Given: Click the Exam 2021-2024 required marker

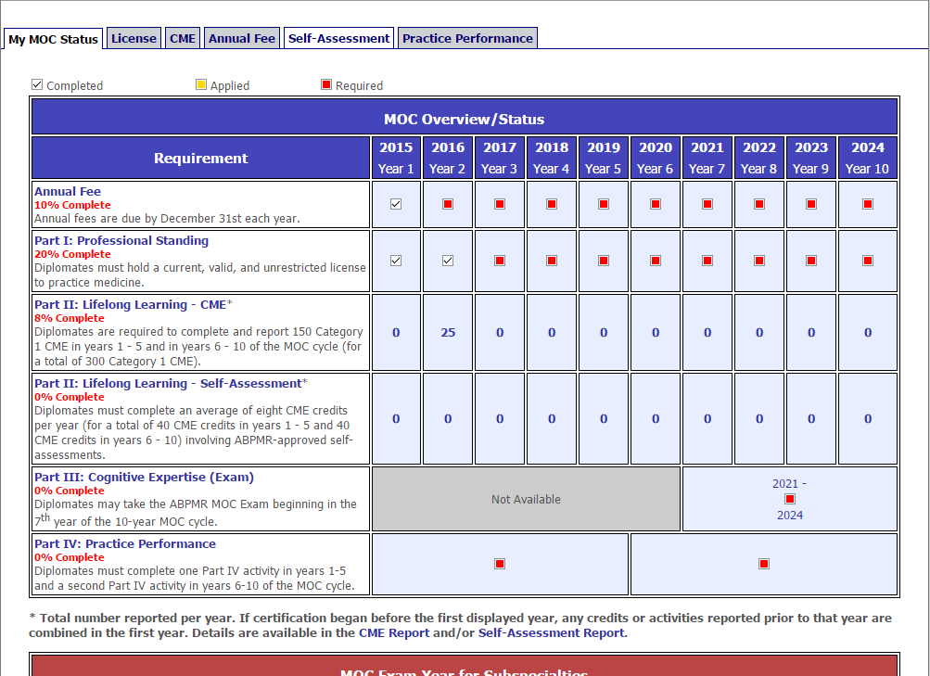Looking at the screenshot, I should pyautogui.click(x=789, y=499).
